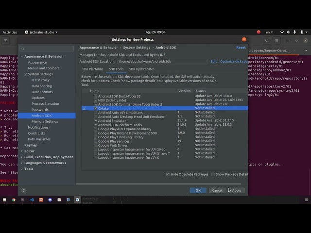Click the microphone icon in top bar

(x=295, y=32)
